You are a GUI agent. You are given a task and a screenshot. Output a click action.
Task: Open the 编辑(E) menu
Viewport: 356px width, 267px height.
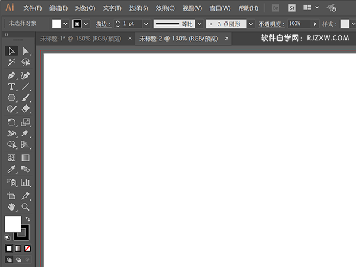pyautogui.click(x=58, y=8)
